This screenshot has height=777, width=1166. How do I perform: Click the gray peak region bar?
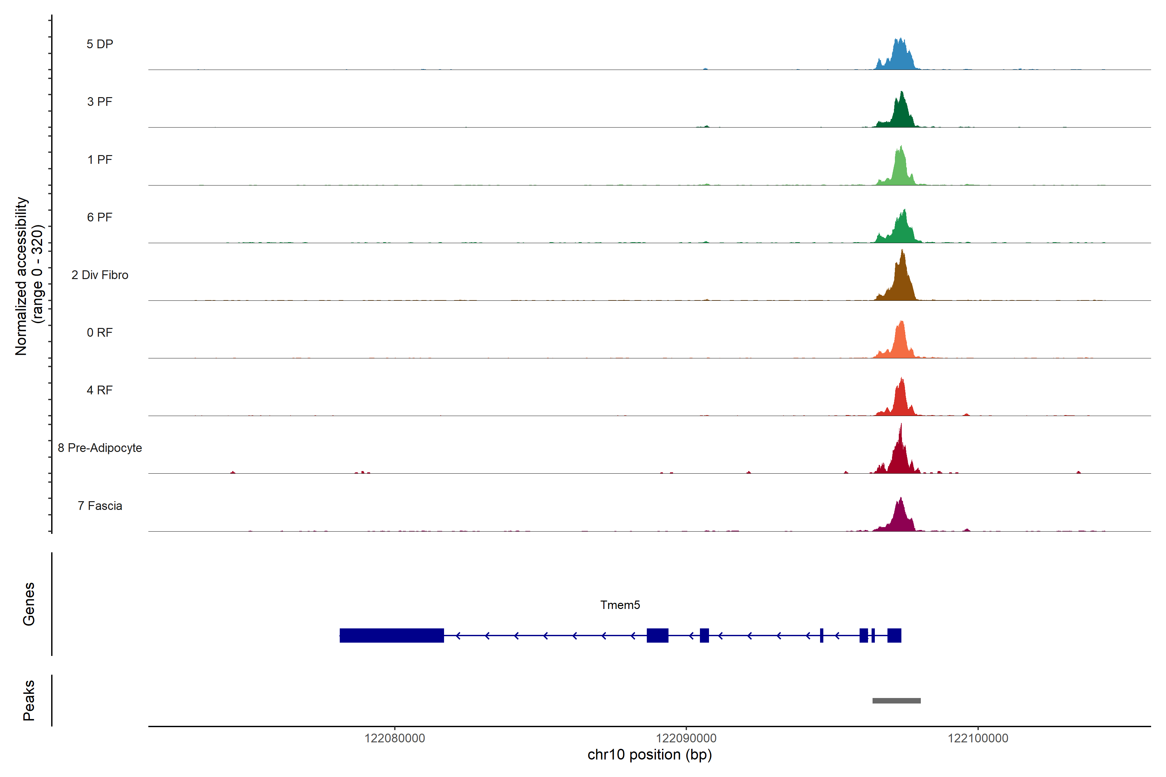(896, 701)
